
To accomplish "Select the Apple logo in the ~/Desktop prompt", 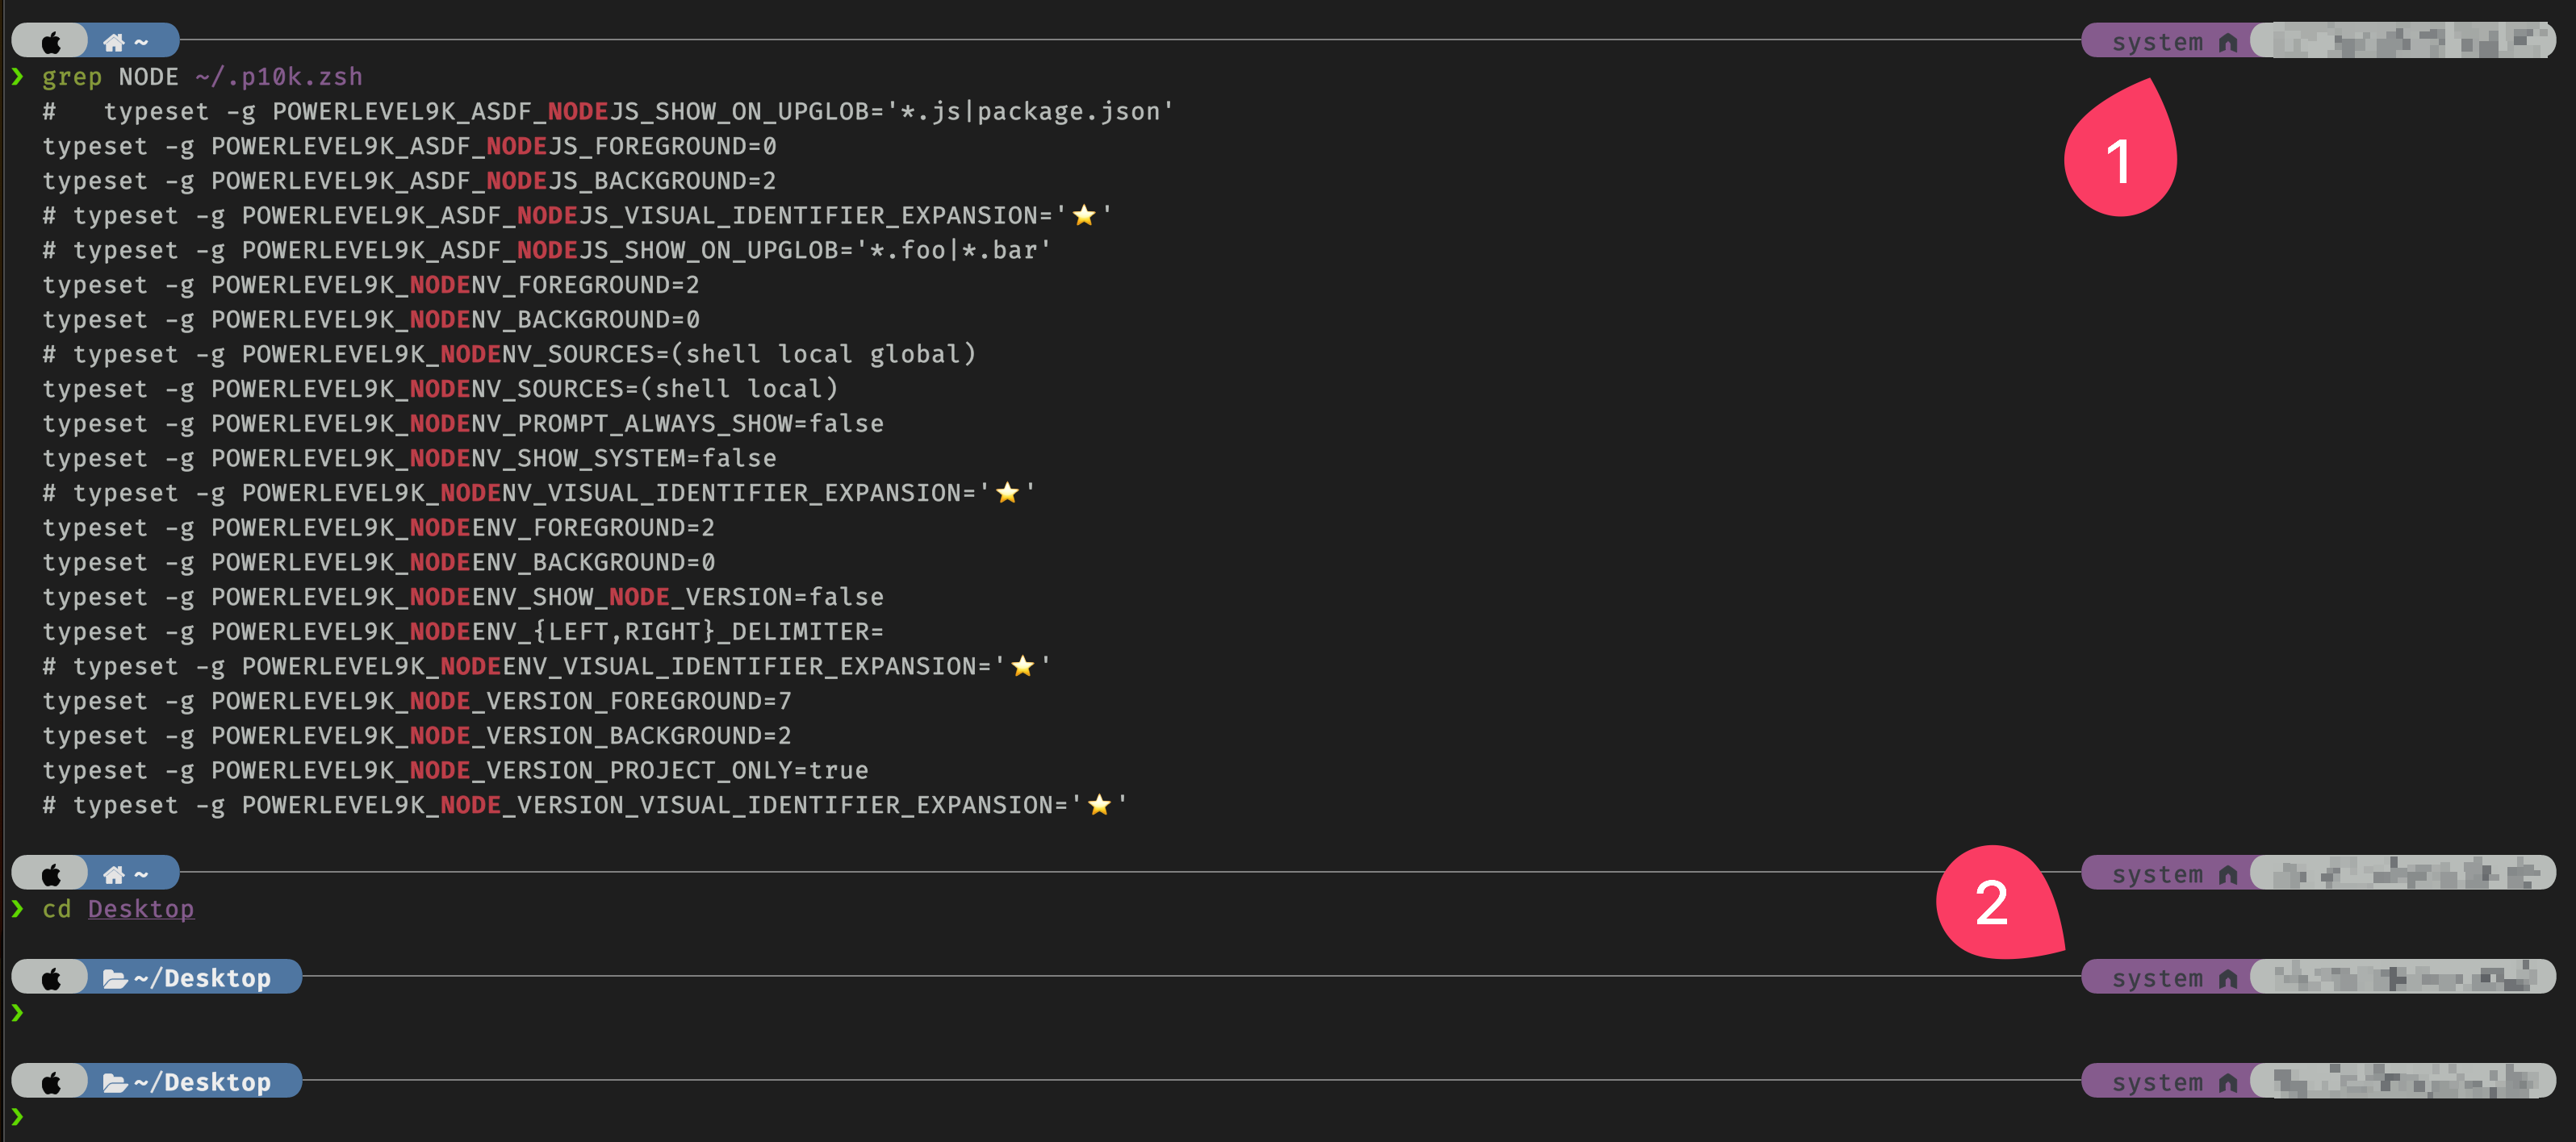I will tap(50, 977).
